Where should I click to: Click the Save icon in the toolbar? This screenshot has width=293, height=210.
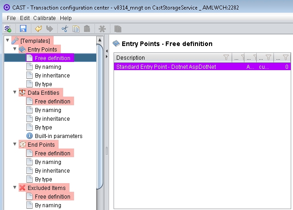coord(23,29)
